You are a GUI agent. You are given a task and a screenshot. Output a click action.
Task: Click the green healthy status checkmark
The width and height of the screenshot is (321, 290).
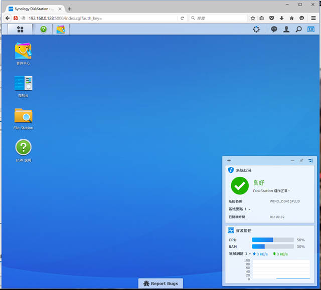[240, 186]
